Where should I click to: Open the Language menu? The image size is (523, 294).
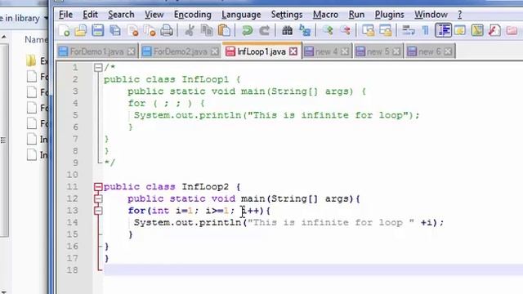[241, 15]
